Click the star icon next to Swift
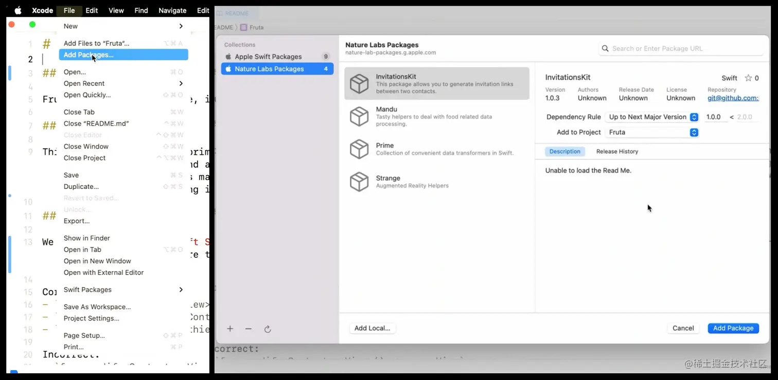The image size is (778, 380). coord(748,78)
